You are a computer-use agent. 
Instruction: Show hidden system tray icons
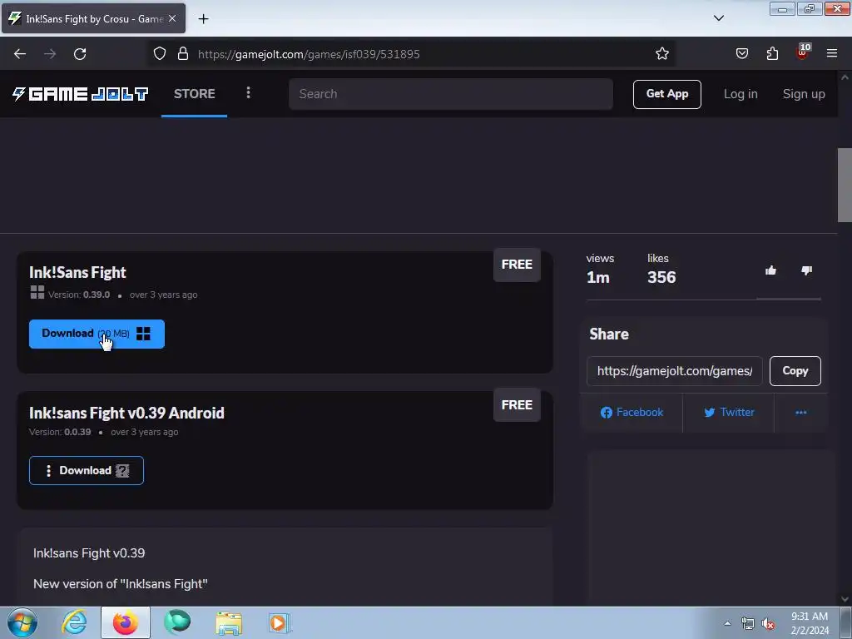[x=727, y=623]
